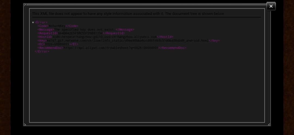This screenshot has width=294, height=135.
Task: Click the message 'The specified key does not exist.'
Action: 85,30
